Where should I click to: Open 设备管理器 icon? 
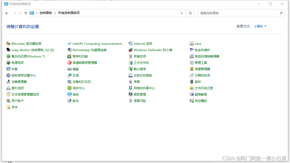coord(8,82)
